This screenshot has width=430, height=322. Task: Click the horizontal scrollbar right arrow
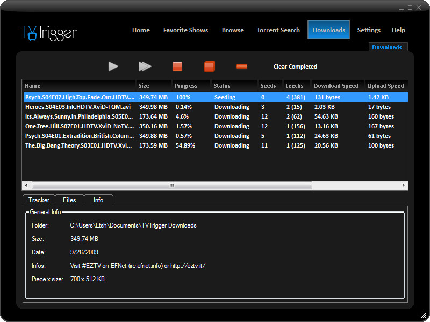(404, 185)
